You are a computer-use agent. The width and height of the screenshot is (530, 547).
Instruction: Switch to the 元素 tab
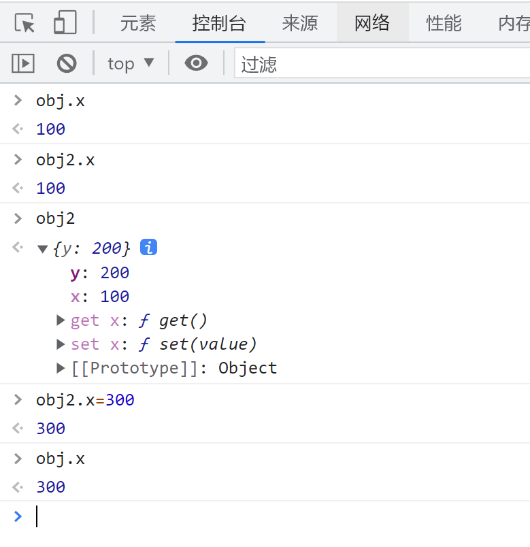pyautogui.click(x=138, y=23)
